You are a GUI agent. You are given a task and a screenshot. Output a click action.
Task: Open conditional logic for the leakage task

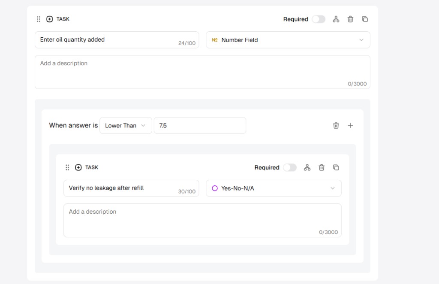pyautogui.click(x=307, y=167)
